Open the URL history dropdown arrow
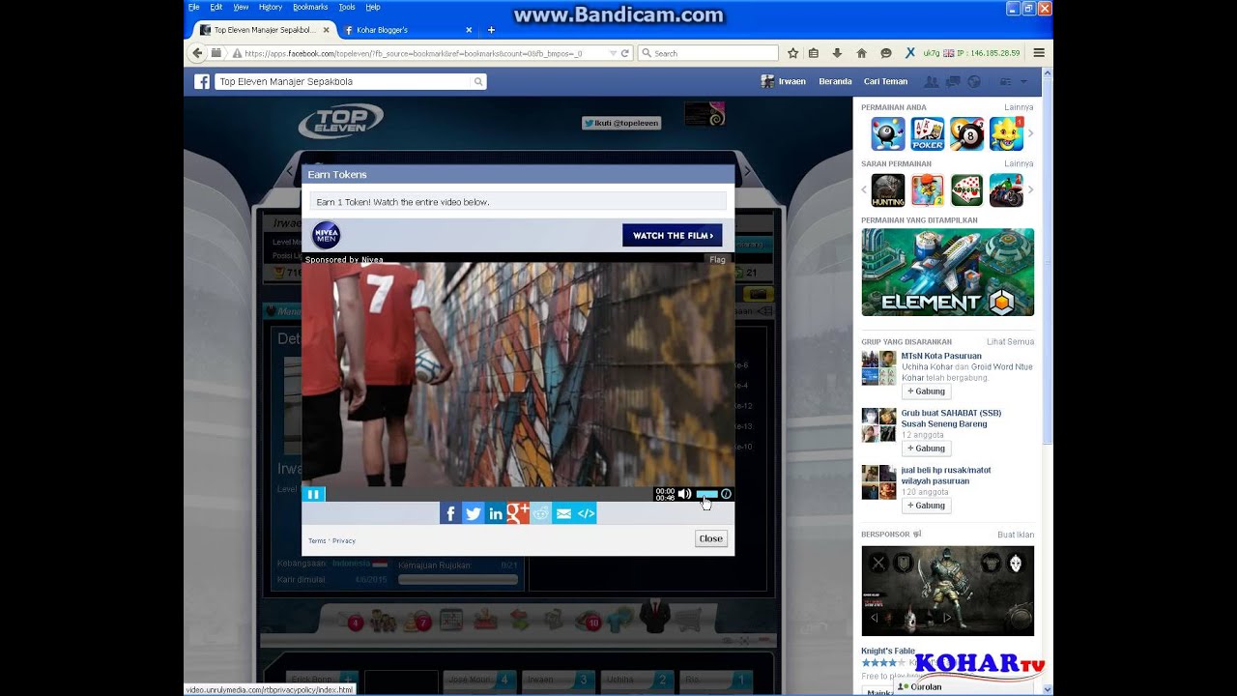Viewport: 1237px width, 696px height. pyautogui.click(x=614, y=53)
